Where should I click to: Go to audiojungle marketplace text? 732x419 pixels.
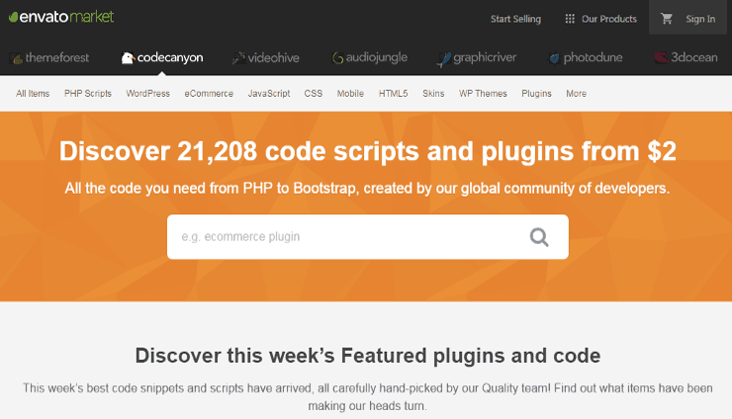[376, 58]
